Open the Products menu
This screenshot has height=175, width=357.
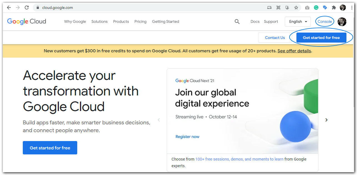coord(121,21)
